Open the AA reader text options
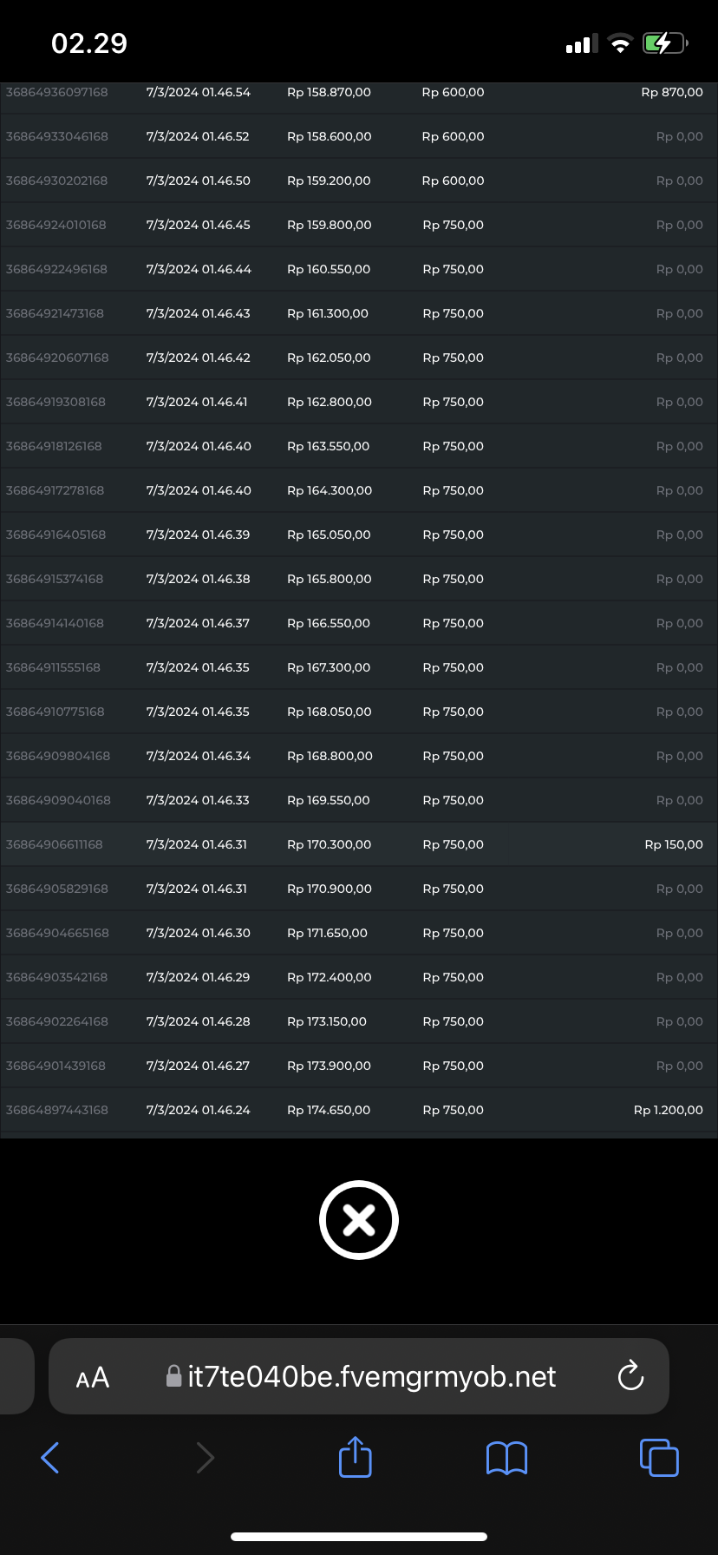Screen dimensions: 718x1555 click(93, 1377)
